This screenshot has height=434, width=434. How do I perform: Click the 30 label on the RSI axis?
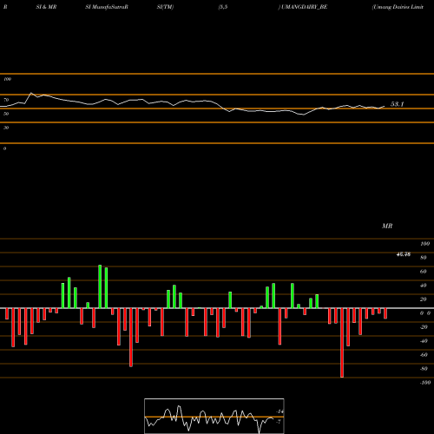pyautogui.click(x=6, y=128)
